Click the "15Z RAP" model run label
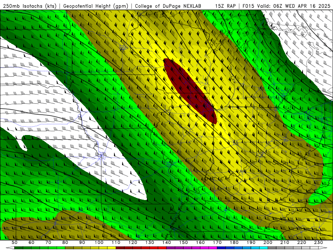The image size is (333, 250). click(225, 6)
